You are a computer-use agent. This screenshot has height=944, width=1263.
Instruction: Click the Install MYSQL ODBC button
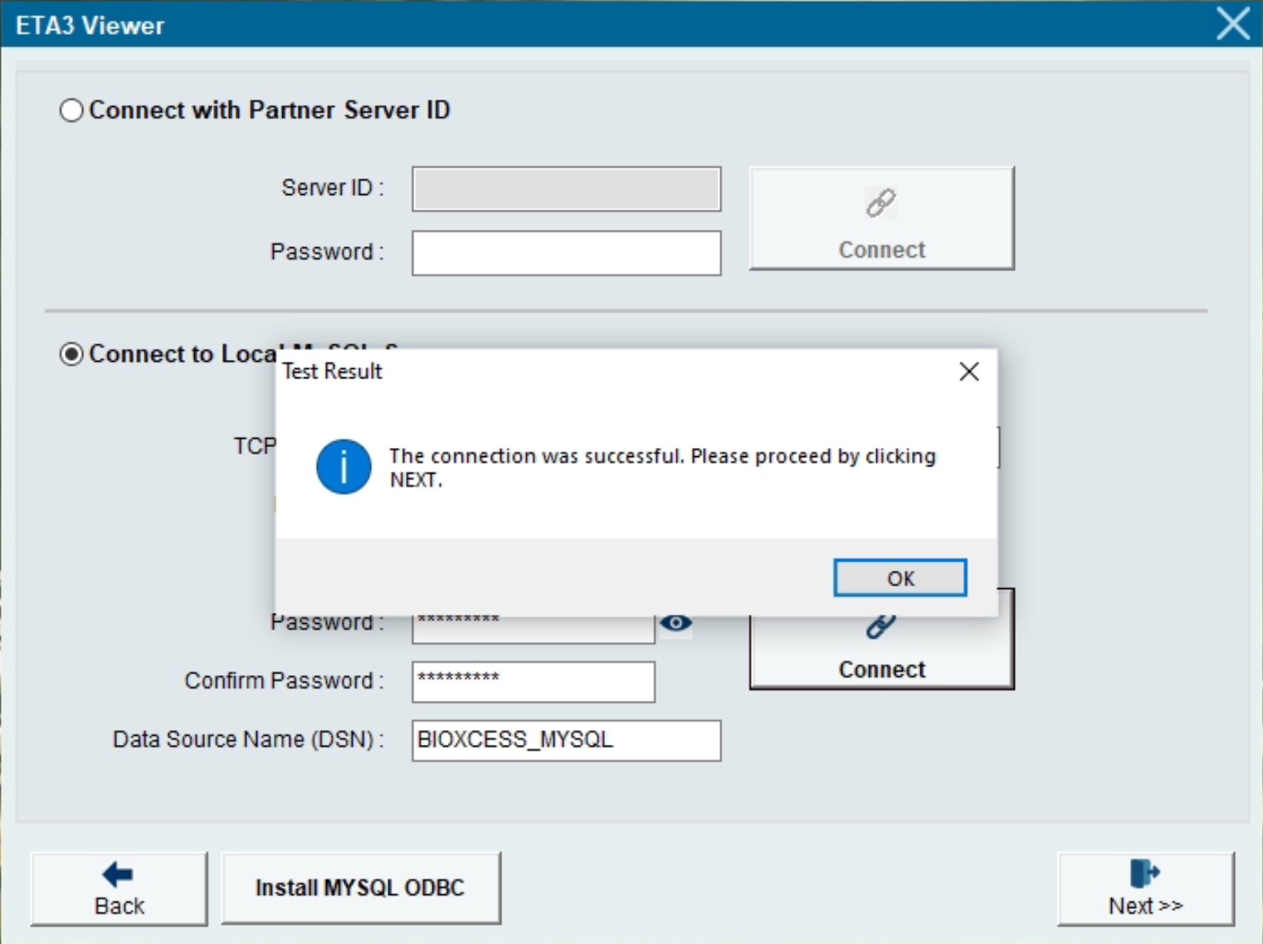coord(360,888)
